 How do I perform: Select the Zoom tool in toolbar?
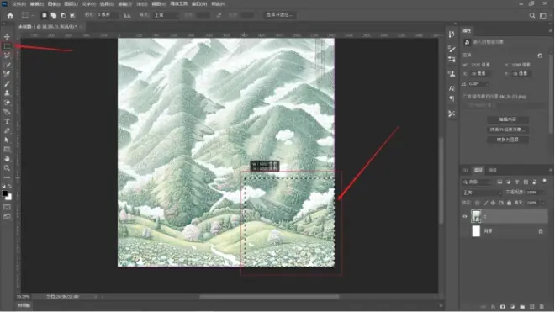click(x=7, y=168)
